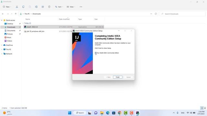The image size is (207, 116).
Task: Open the See more ellipsis menu
Action: point(81,7)
